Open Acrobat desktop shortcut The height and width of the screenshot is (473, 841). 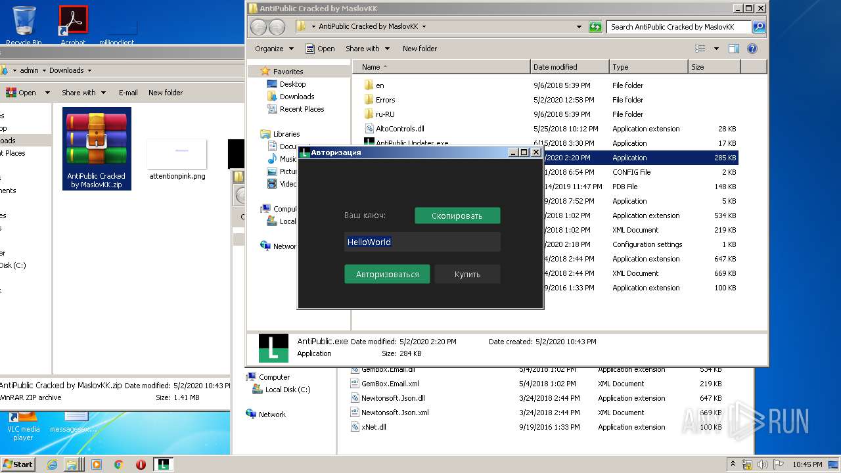coord(73,25)
